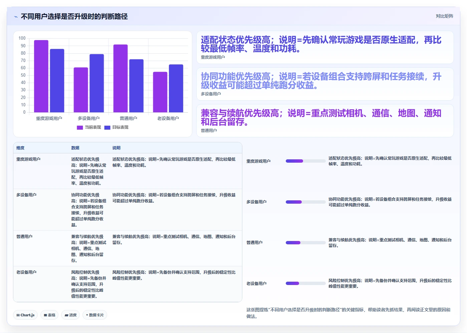
Task: Click the lightning icon beside the title
Action: 16,17
